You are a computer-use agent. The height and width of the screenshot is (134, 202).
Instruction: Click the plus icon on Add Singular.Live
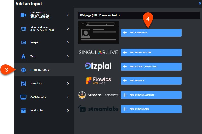coord(125,52)
